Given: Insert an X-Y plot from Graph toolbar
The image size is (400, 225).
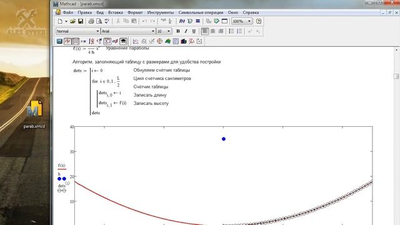Looking at the screenshot, I should (x=136, y=41).
